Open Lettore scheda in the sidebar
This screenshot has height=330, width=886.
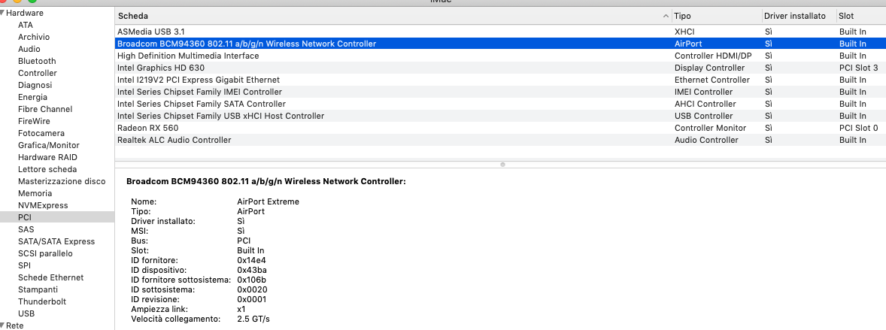47,169
